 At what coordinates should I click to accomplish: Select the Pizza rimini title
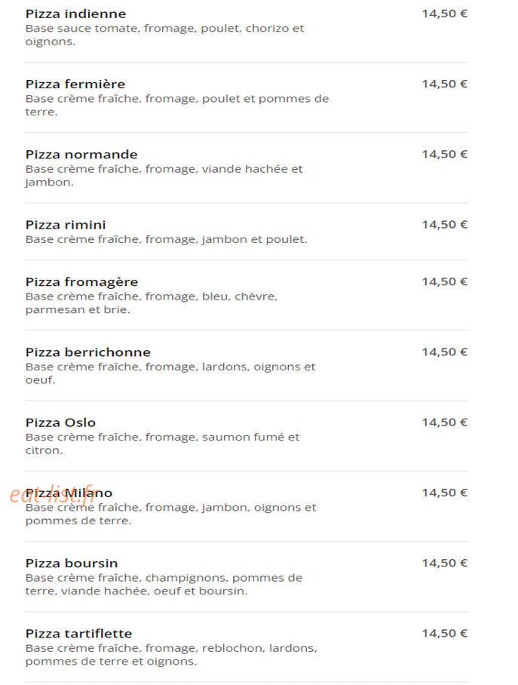[66, 225]
